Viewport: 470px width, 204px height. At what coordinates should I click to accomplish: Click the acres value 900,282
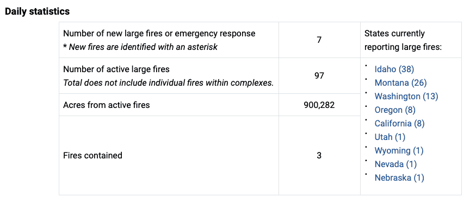[319, 105]
